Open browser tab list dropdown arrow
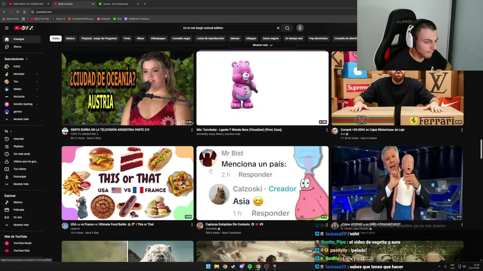This screenshot has width=483, height=271. coord(4,4)
